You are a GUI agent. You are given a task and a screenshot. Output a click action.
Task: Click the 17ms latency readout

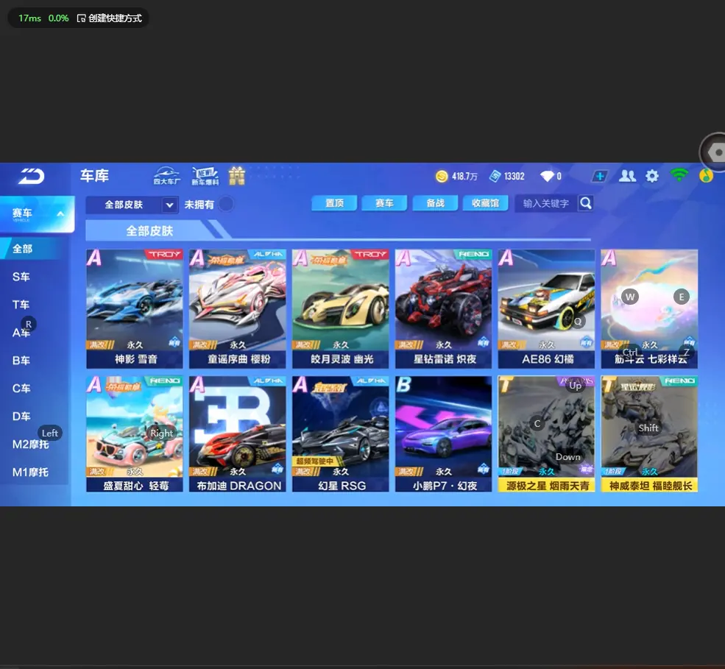[x=29, y=18]
